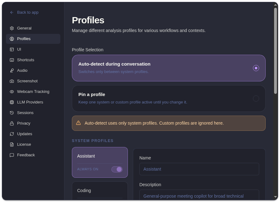Click the General gear icon
Viewport: 280px width, 202px height.
click(12, 28)
